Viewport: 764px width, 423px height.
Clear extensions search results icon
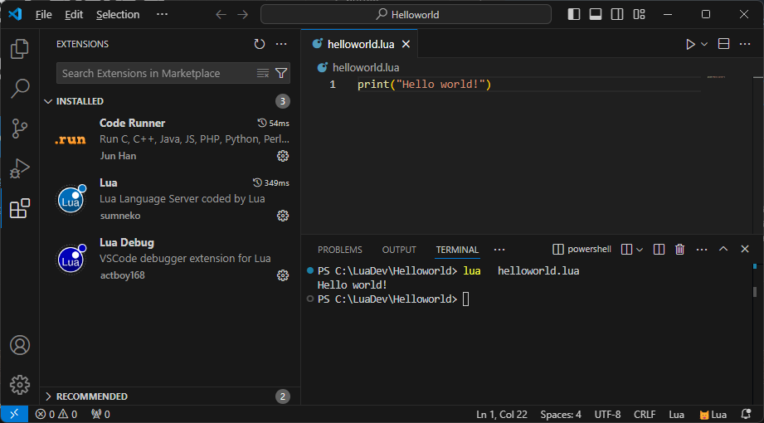[263, 73]
